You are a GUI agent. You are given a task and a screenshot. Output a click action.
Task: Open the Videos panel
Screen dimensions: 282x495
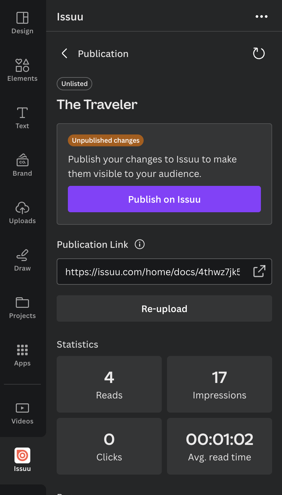click(22, 413)
